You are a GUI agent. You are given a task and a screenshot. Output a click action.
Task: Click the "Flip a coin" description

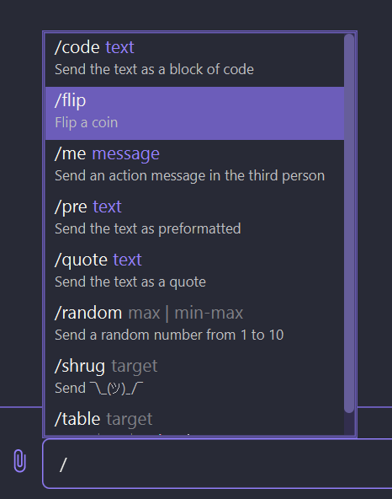pos(87,122)
